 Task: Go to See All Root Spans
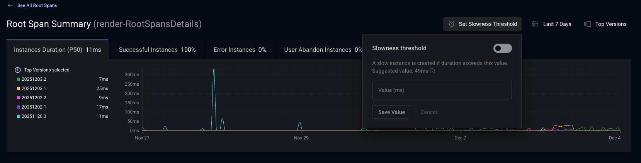pos(37,5)
